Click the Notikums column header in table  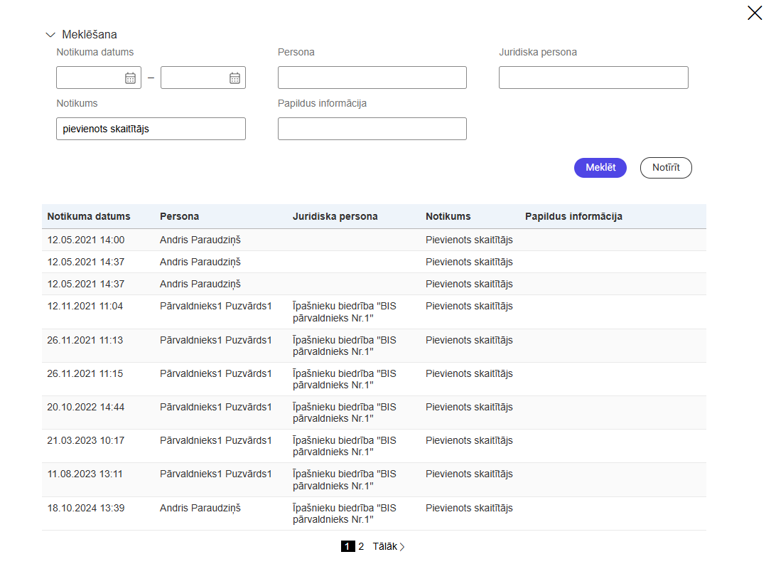pos(448,216)
